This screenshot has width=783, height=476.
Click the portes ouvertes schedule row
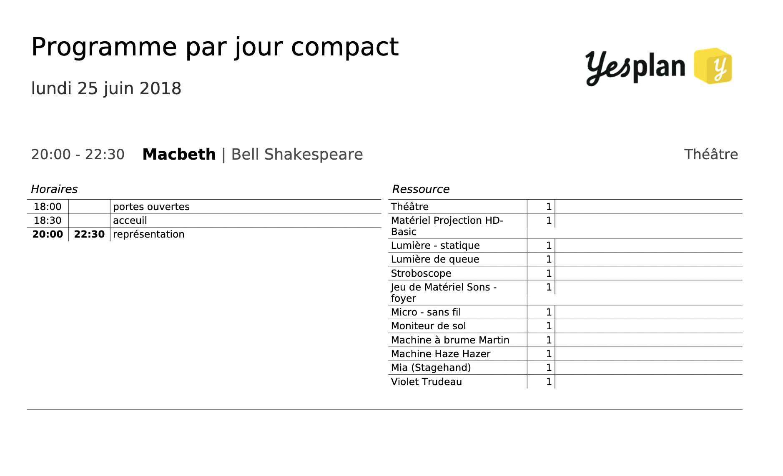click(151, 207)
